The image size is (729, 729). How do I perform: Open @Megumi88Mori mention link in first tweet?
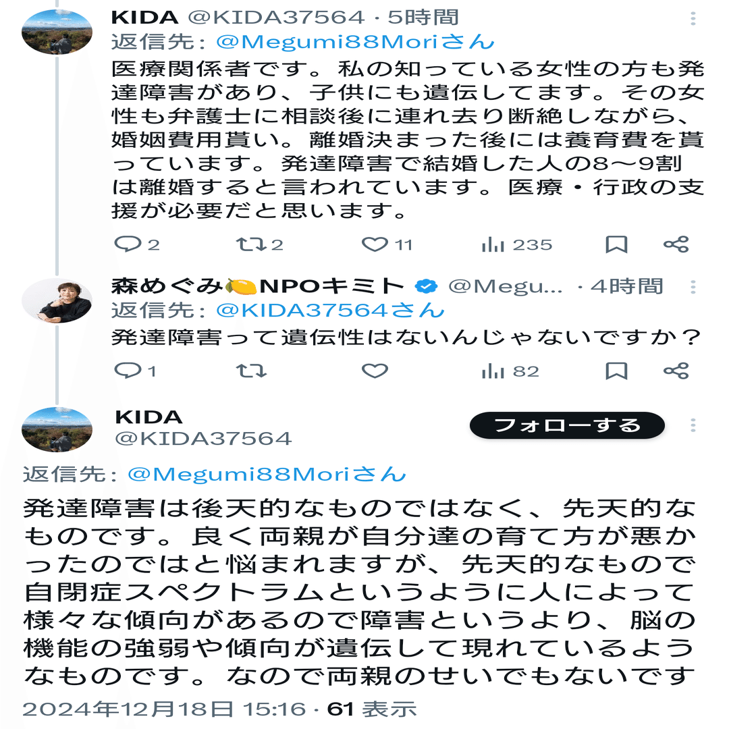355,42
